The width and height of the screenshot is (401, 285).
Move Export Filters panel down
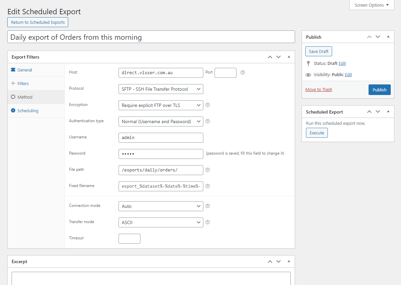[278, 57]
